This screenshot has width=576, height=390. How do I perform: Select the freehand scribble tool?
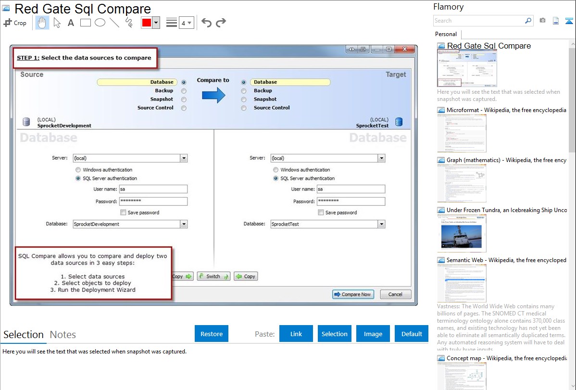click(x=129, y=23)
